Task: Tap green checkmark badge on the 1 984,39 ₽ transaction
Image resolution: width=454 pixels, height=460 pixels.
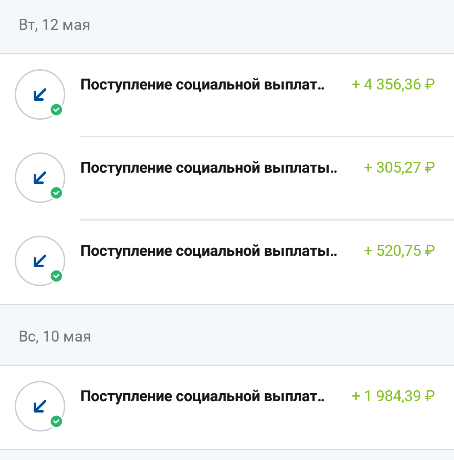Action: click(56, 422)
